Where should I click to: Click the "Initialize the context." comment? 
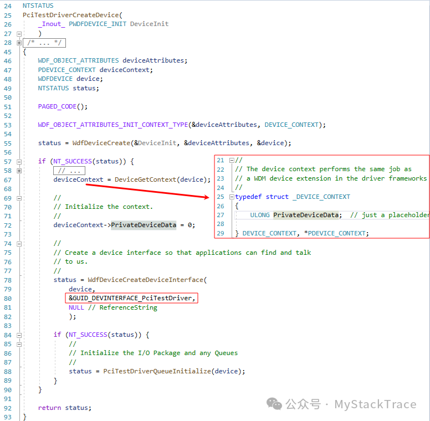point(103,207)
